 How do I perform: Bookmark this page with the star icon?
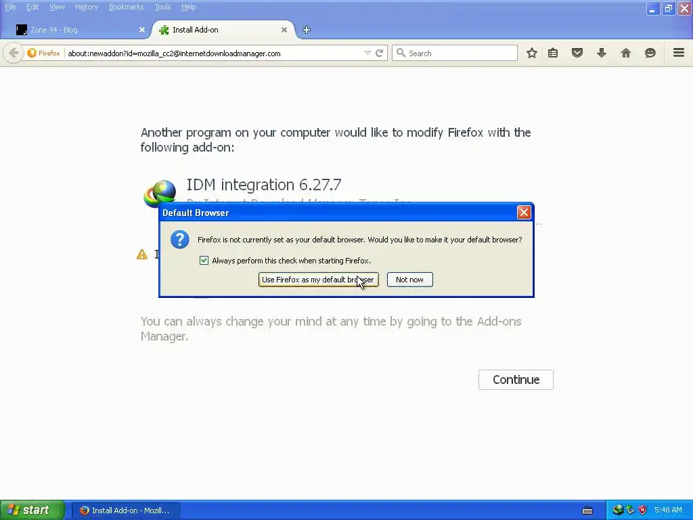[x=532, y=53]
